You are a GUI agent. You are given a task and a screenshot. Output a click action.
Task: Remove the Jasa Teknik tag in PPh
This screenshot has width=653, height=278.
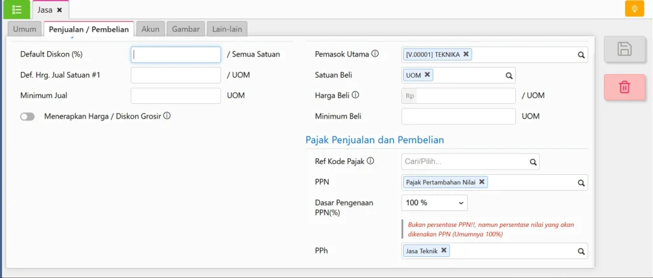click(x=444, y=251)
